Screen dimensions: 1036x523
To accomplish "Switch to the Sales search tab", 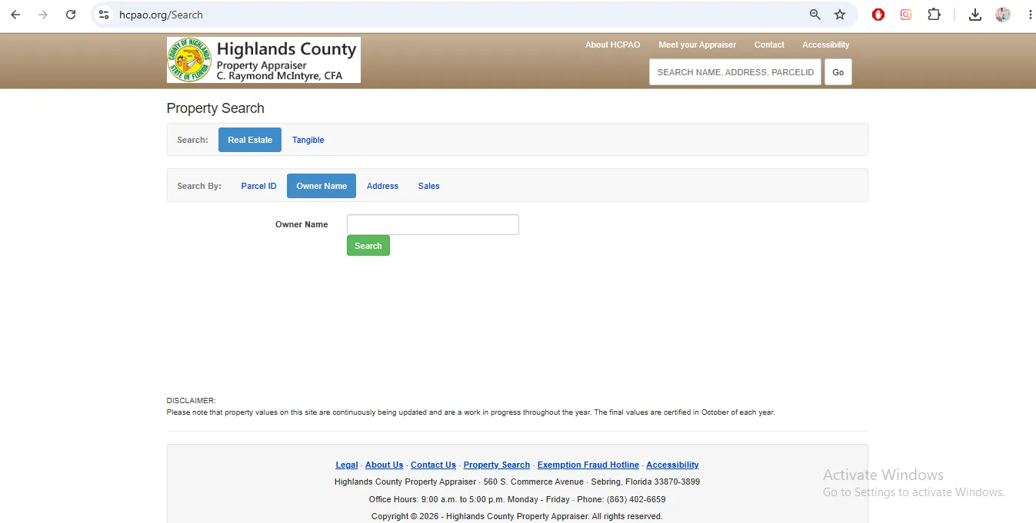I will point(429,186).
